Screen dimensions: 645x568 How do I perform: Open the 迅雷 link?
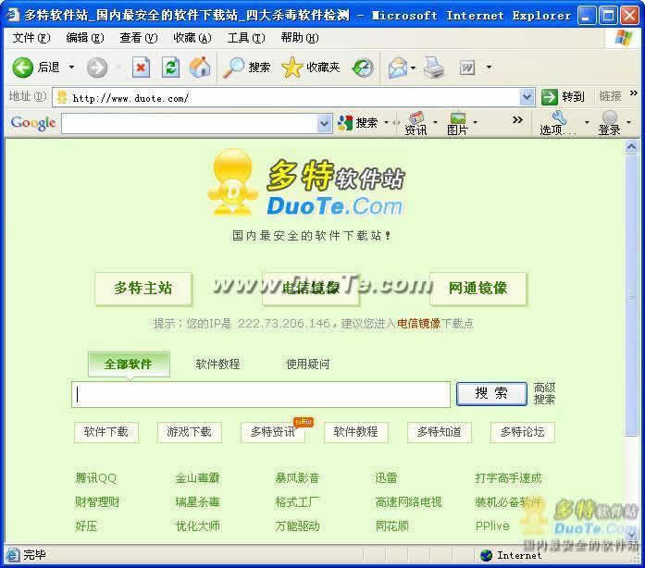click(386, 478)
